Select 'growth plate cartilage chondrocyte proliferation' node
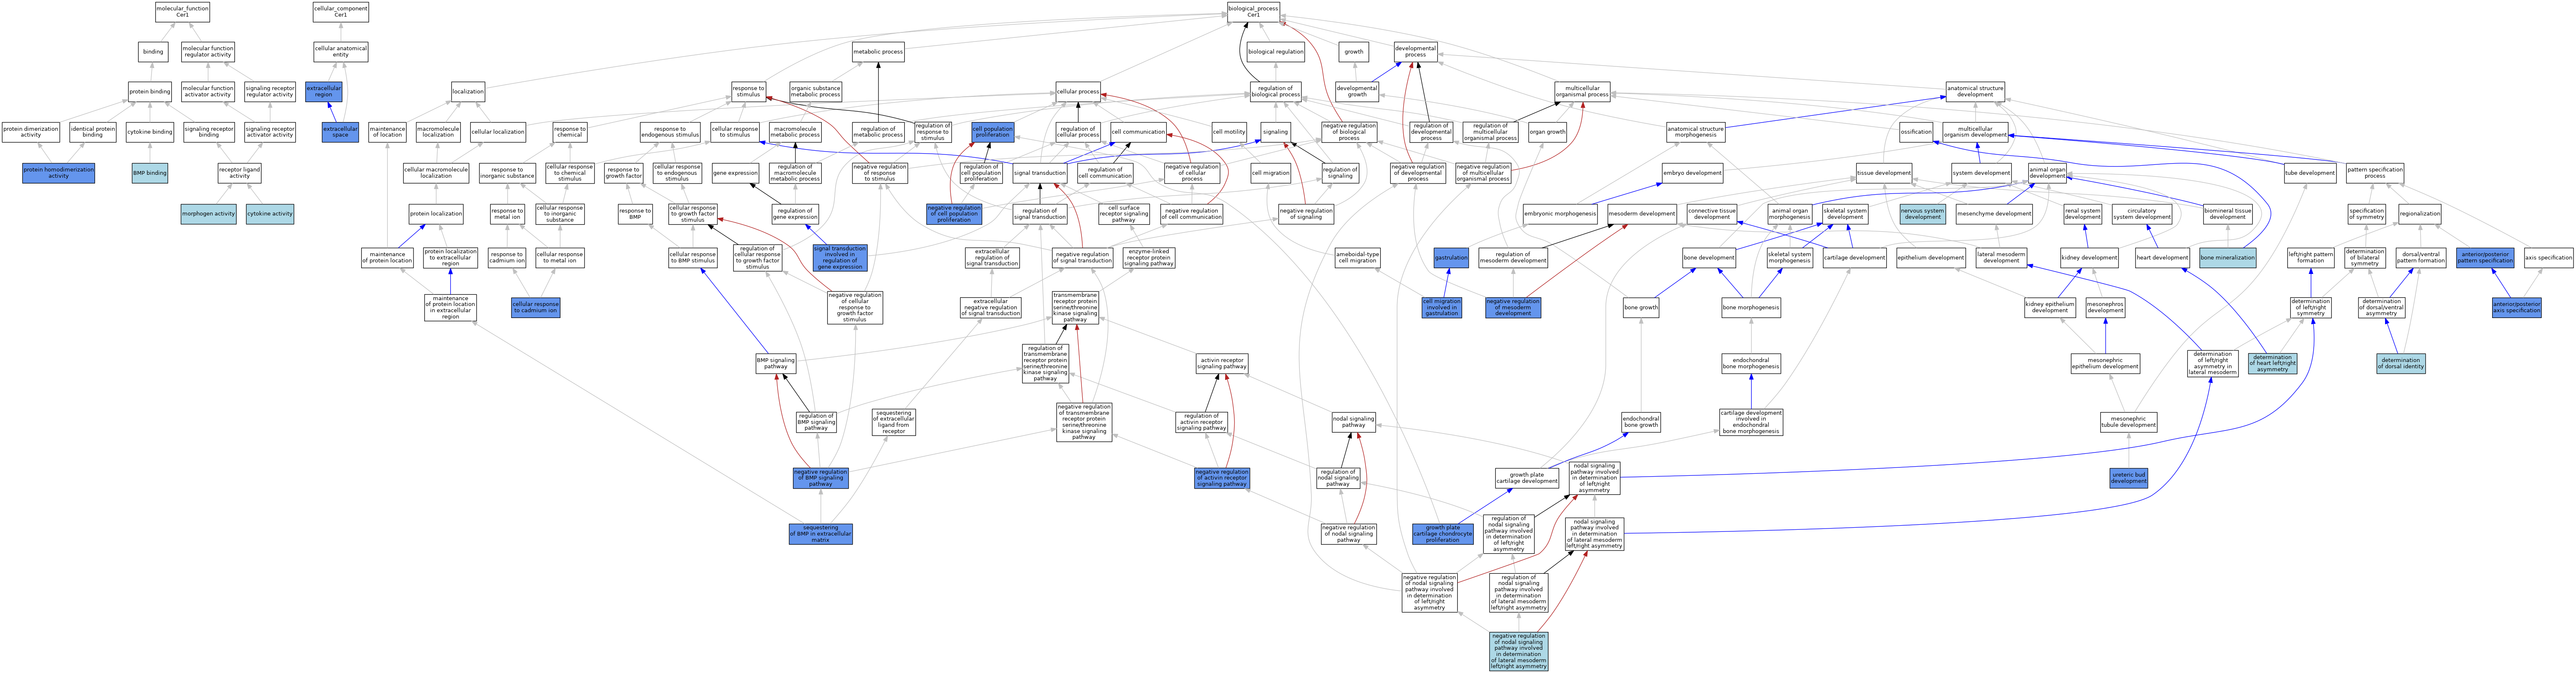 pos(1443,534)
